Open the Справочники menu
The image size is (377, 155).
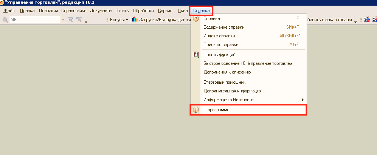pyautogui.click(x=74, y=11)
